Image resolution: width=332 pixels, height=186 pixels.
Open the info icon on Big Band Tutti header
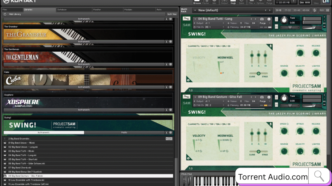(x=269, y=19)
